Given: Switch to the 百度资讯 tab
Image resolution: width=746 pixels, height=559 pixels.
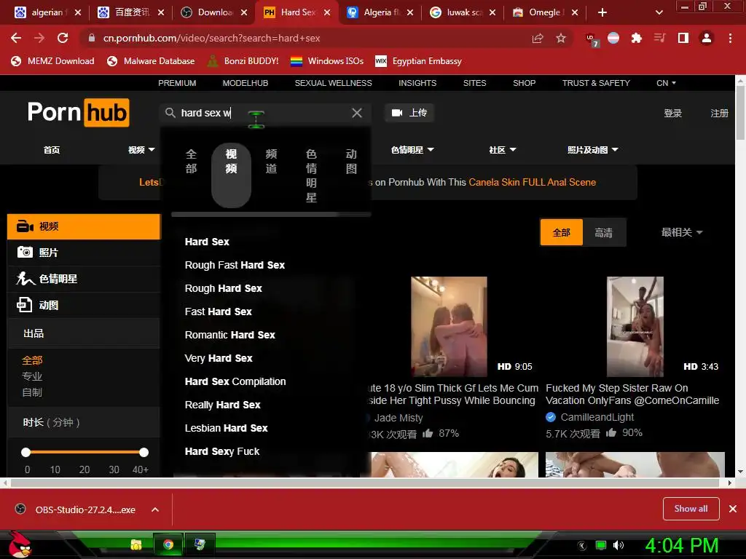Looking at the screenshot, I should coord(132,12).
